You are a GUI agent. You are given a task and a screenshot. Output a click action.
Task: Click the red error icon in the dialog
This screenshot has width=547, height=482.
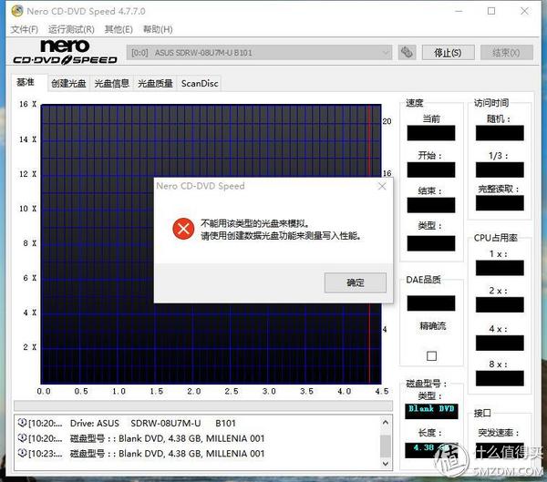coord(183,229)
